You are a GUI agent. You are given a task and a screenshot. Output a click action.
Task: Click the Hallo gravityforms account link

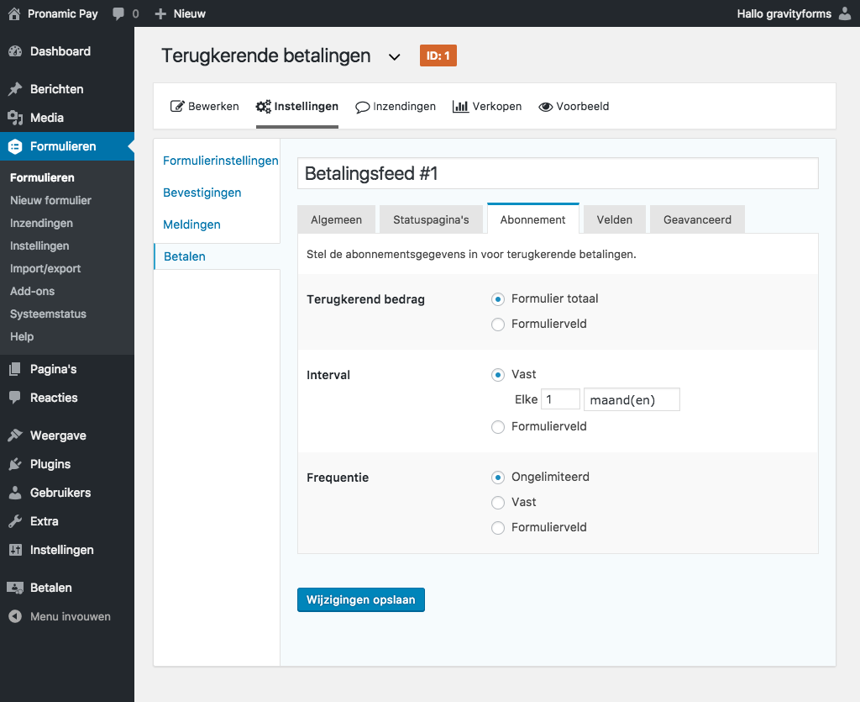[784, 13]
